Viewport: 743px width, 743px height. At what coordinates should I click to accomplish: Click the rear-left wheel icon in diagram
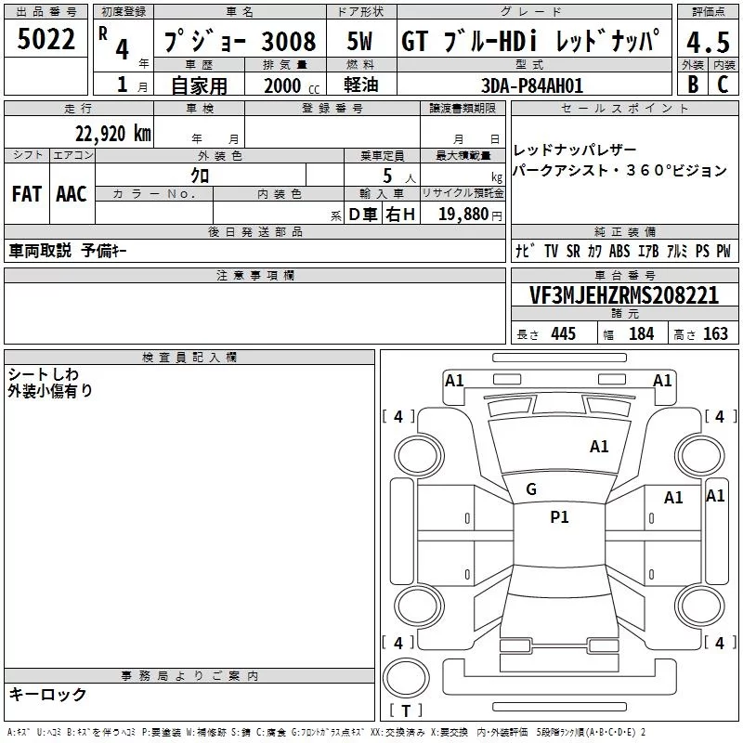(419, 606)
